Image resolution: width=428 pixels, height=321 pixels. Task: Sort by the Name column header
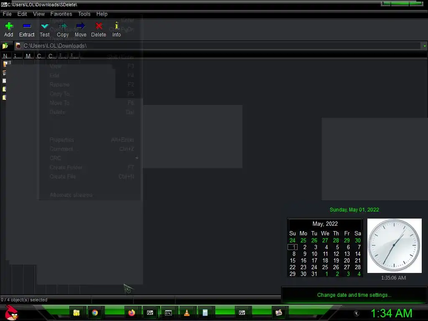6,56
